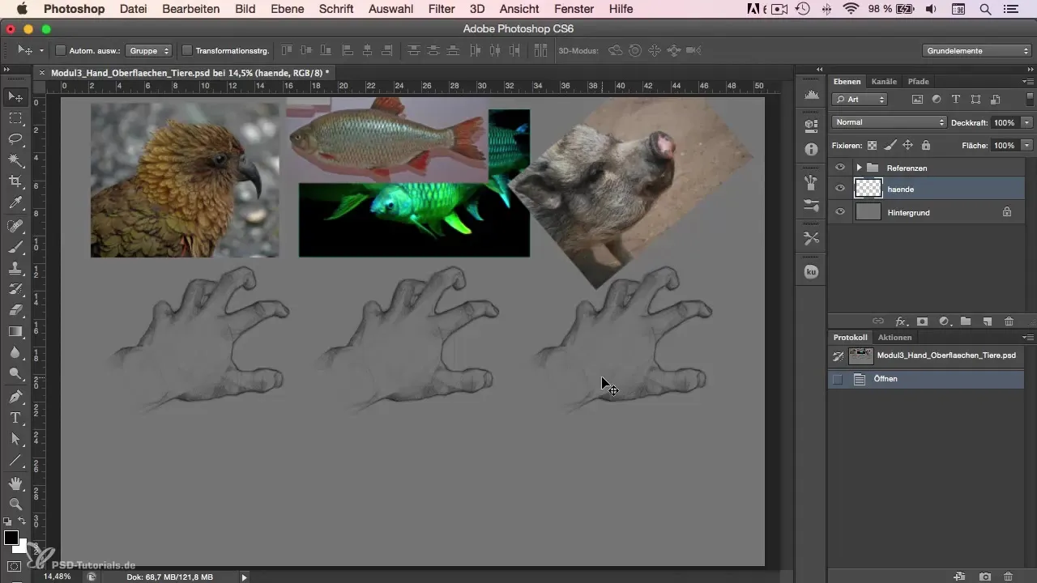Open the Fläche slider arrow
This screenshot has height=583, width=1037.
[1026, 145]
